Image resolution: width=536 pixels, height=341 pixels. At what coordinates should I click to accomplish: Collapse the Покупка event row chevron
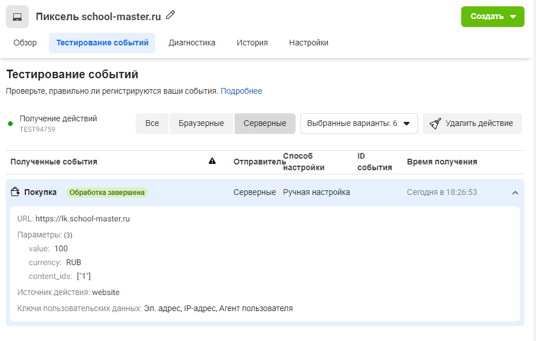[x=515, y=193]
